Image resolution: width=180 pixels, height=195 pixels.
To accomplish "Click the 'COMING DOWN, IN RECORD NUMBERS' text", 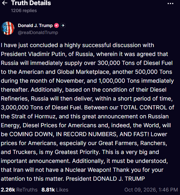I will click(63, 134).
